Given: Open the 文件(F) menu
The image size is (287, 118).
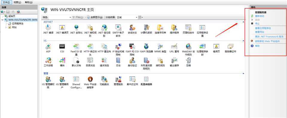Looking at the screenshot, I should click(6, 2).
